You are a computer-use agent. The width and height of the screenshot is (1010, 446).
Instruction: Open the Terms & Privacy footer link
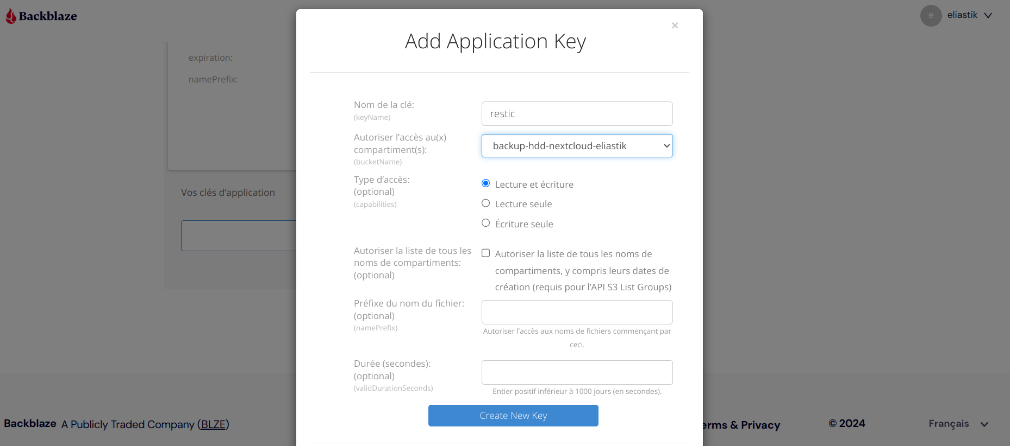pyautogui.click(x=741, y=425)
